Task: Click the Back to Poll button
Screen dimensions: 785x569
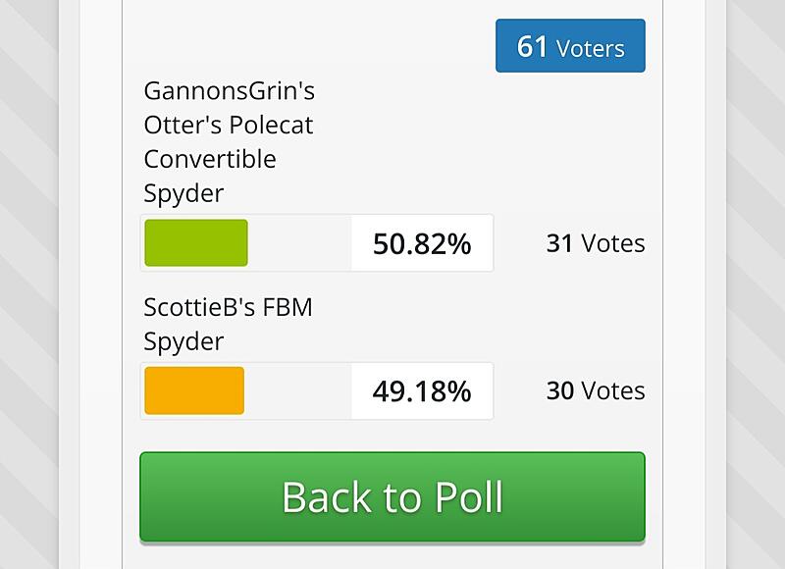Action: click(392, 496)
